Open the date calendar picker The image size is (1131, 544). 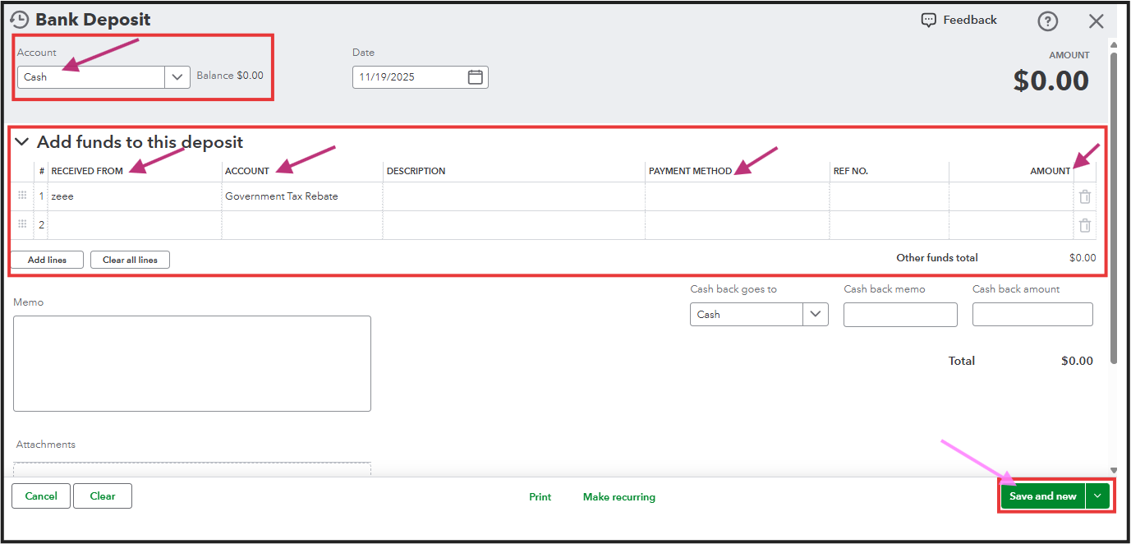[475, 77]
